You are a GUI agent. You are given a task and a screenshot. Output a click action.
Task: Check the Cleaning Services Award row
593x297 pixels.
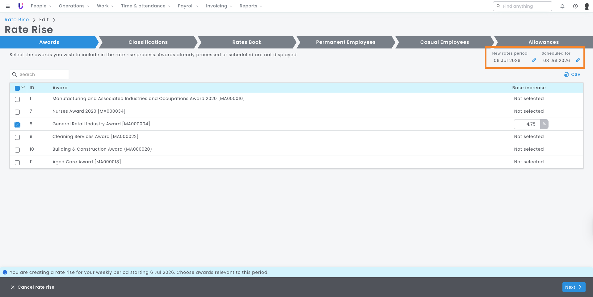click(x=17, y=137)
